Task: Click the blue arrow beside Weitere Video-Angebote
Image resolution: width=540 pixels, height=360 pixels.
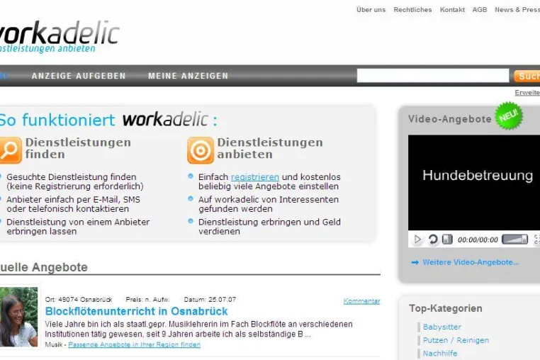Action: pos(415,262)
